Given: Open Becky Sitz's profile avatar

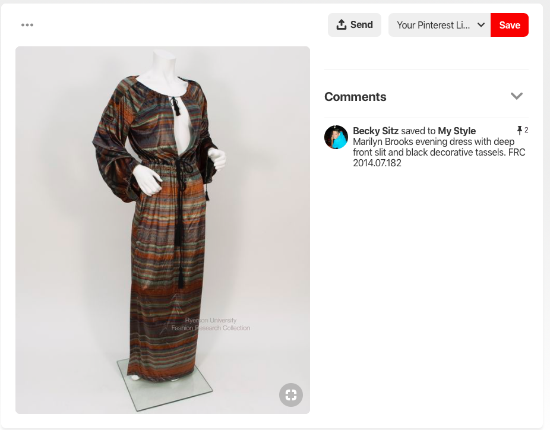Looking at the screenshot, I should coord(336,137).
